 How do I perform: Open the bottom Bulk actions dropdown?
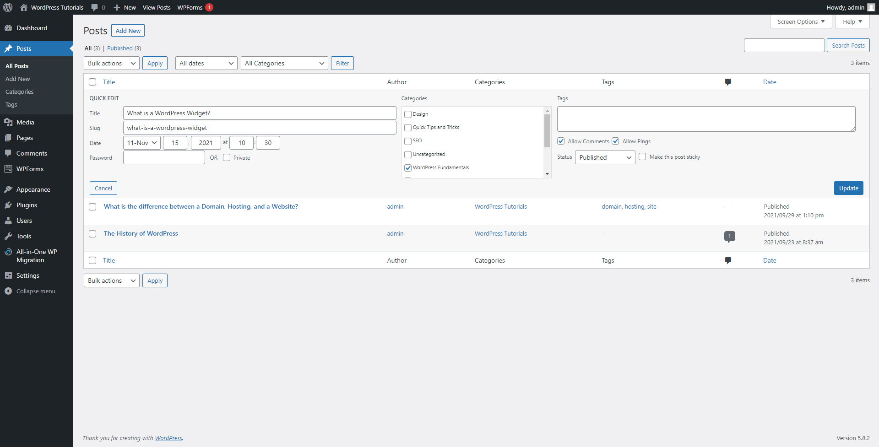[x=112, y=280]
